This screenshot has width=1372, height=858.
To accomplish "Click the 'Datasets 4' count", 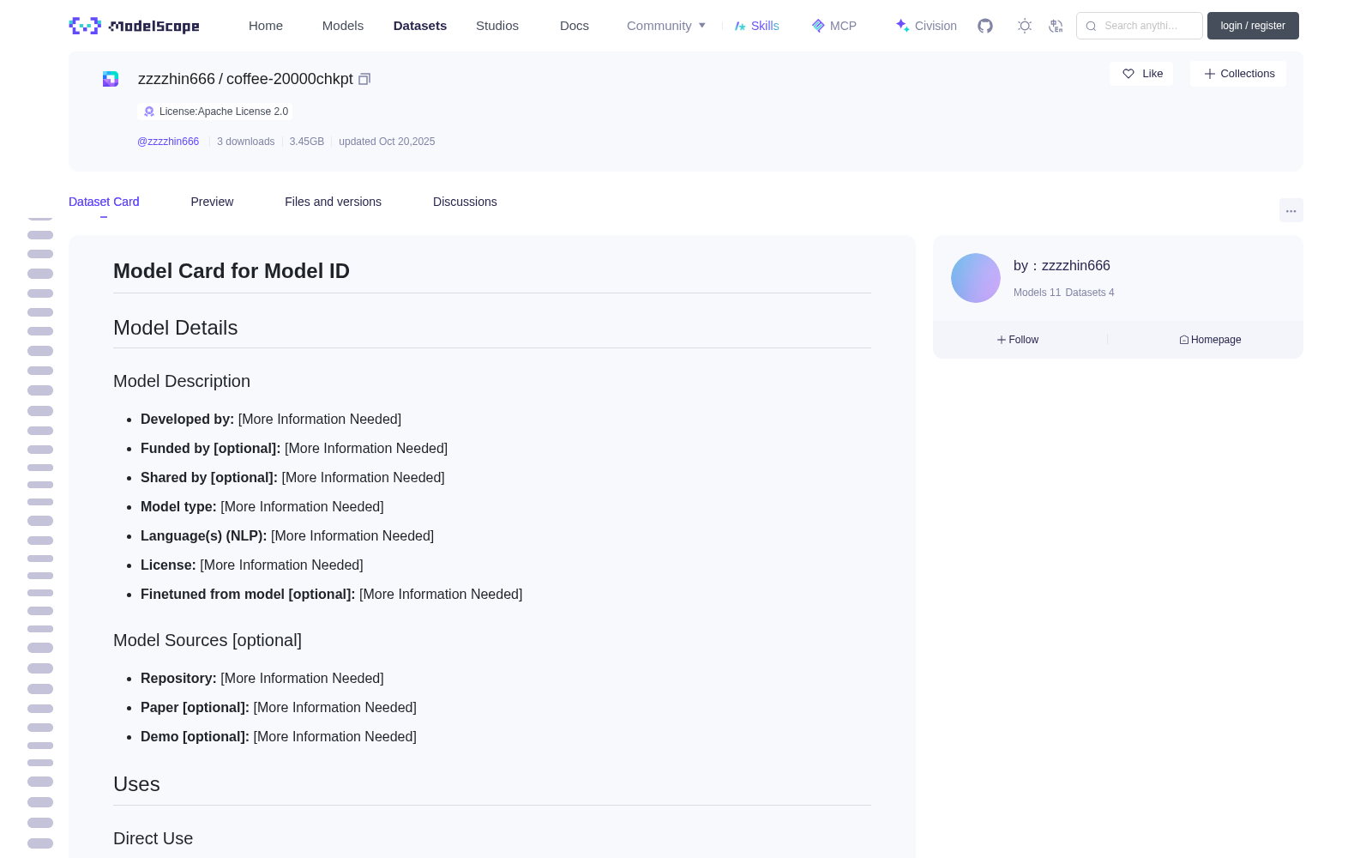I will coord(1090,293).
